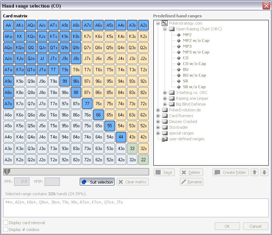Toggle the KK pocket pair cell
Image resolution: width=272 pixels, height=235 pixels.
click(20, 36)
